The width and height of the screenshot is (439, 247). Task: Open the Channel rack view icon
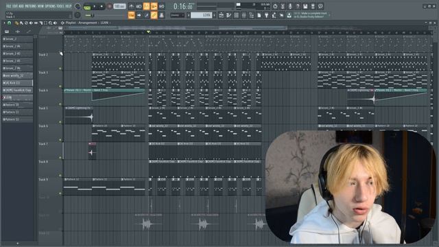[x=236, y=15]
